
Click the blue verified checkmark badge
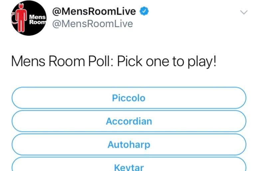144,11
